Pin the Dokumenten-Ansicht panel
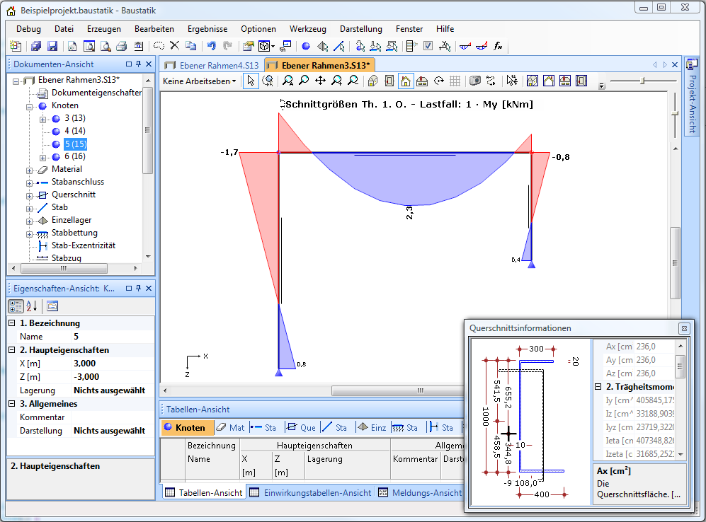 (x=139, y=64)
